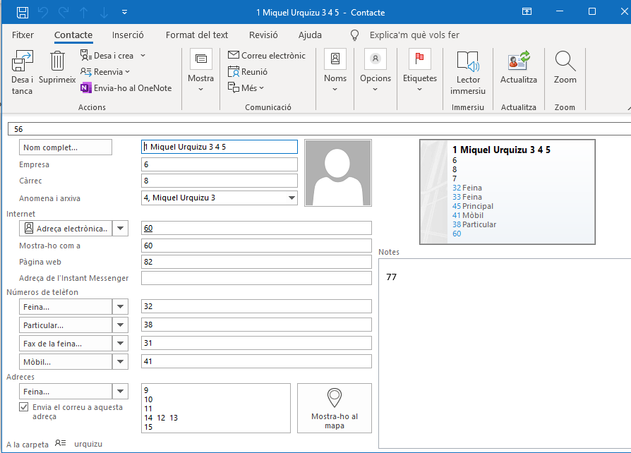This screenshot has width=631, height=453.
Task: Send contact to OneNote
Action: [x=126, y=88]
